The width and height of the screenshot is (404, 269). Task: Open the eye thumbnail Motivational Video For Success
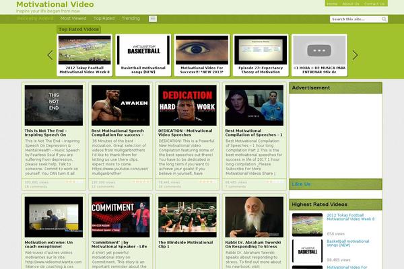[202, 50]
